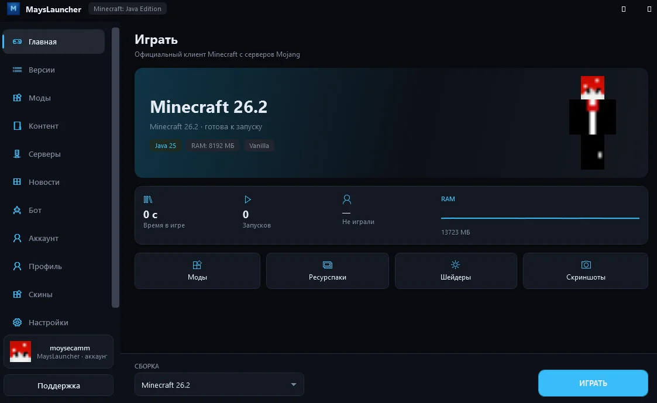Viewport: 657px width, 403px height.
Task: Click the Minecraft 26.2 title heading
Action: click(x=209, y=107)
